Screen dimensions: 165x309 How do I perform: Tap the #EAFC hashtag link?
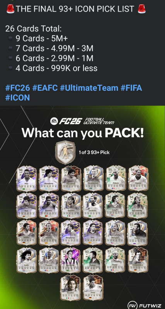click(45, 88)
